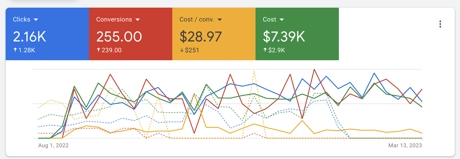Image resolution: width=460 pixels, height=159 pixels.
Task: Click the $251 cost per conversion change
Action: click(192, 50)
